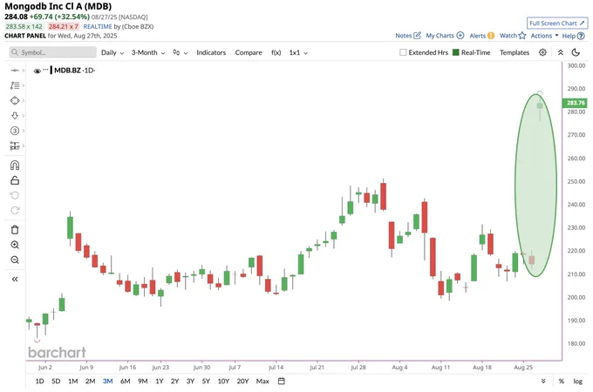Open the calendar date range picker
This screenshot has width=593, height=392.
pyautogui.click(x=282, y=381)
